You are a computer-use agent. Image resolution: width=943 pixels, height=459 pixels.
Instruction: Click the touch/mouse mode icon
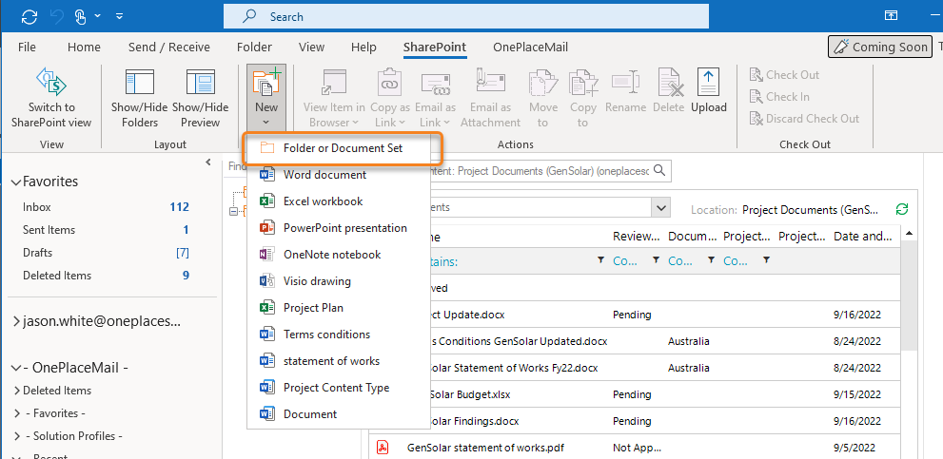click(x=81, y=17)
